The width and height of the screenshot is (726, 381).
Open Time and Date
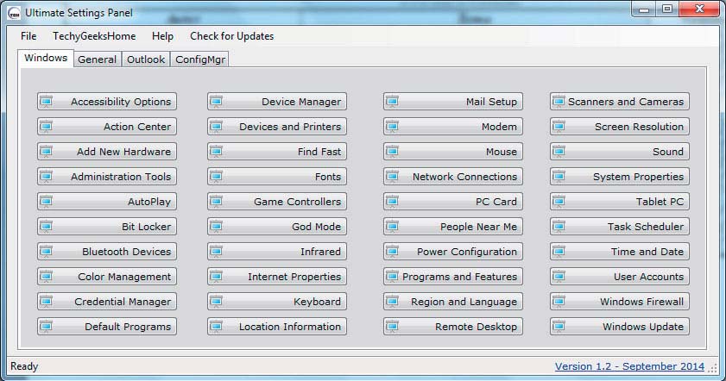620,251
